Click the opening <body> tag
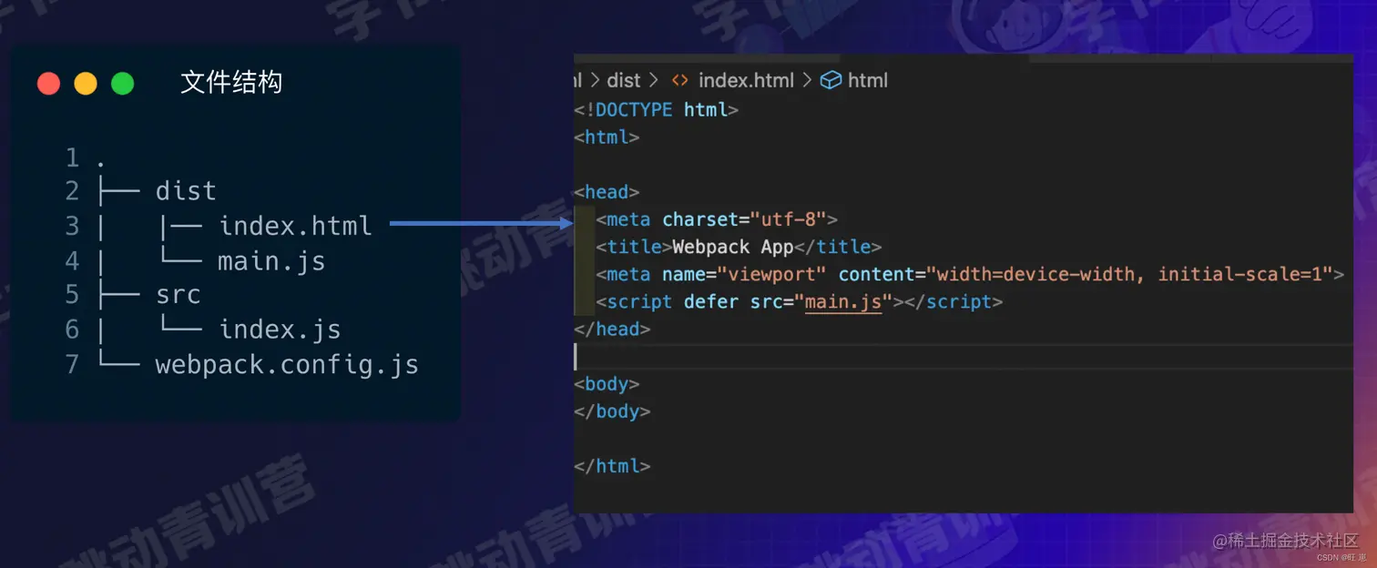Image resolution: width=1377 pixels, height=568 pixels. [607, 383]
